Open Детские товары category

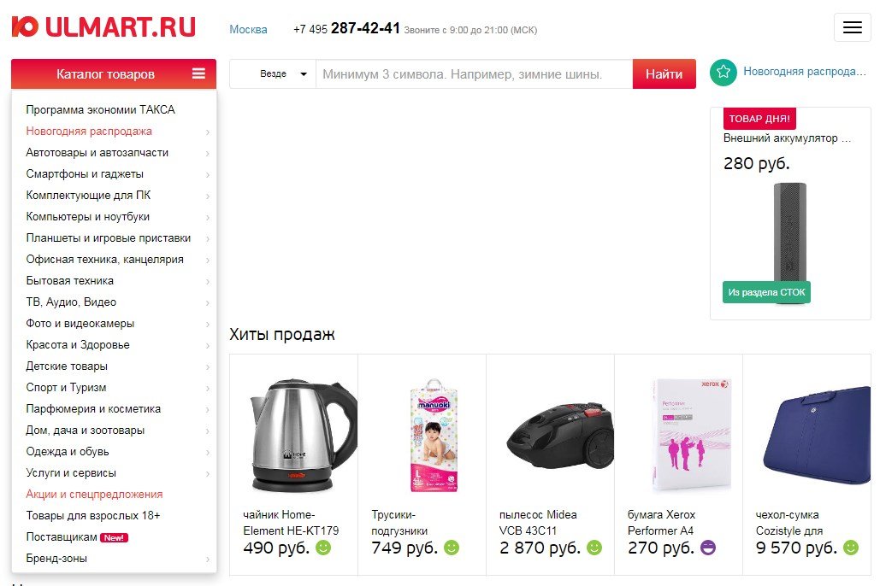click(67, 366)
